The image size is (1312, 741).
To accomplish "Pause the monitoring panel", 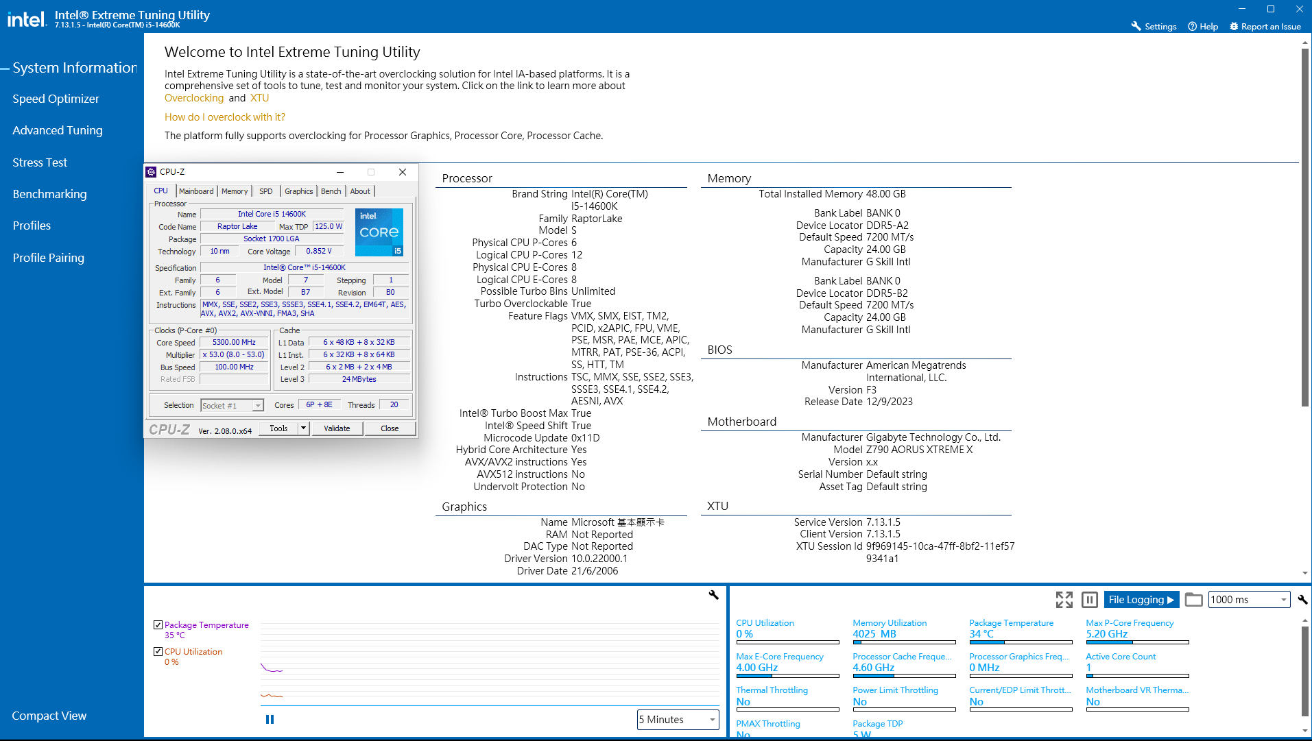I will click(1089, 600).
